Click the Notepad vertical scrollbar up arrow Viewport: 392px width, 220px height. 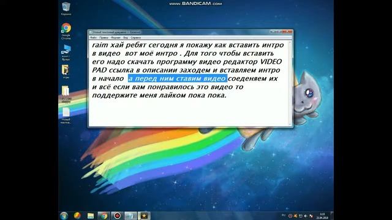tap(290, 42)
